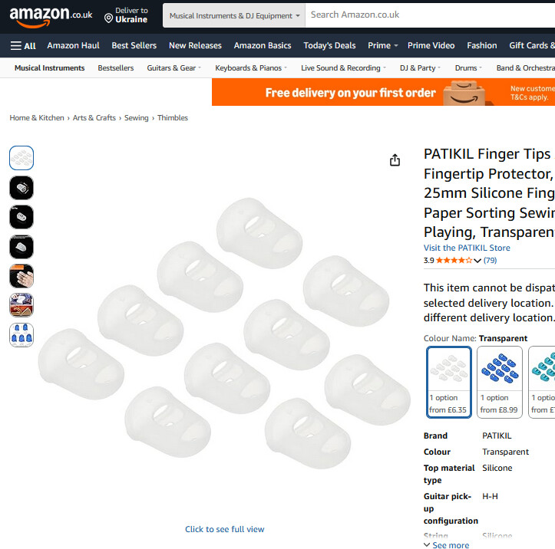
Task: Select the blue finger tips colour swatch
Action: point(500,382)
